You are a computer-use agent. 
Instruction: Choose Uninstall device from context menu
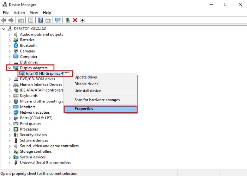(100, 91)
